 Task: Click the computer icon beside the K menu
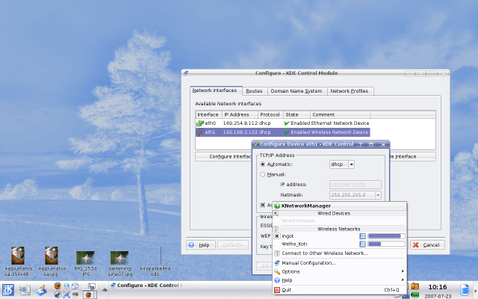[x=25, y=290]
